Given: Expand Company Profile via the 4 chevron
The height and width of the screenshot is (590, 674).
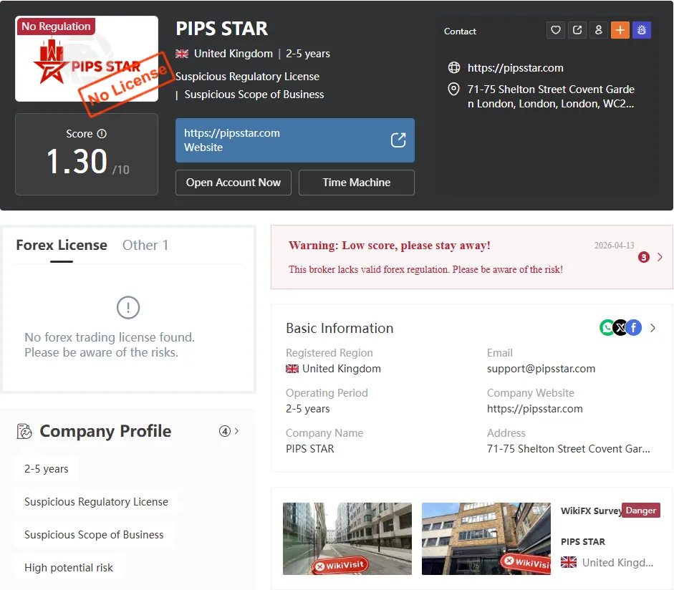Looking at the screenshot, I should point(229,431).
